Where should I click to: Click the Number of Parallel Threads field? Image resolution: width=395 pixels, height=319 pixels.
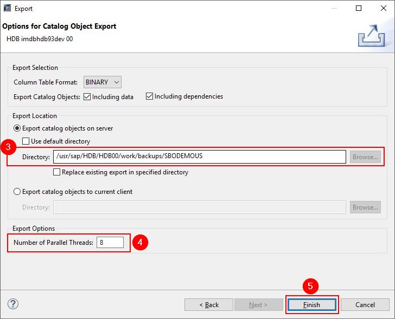[x=110, y=243]
